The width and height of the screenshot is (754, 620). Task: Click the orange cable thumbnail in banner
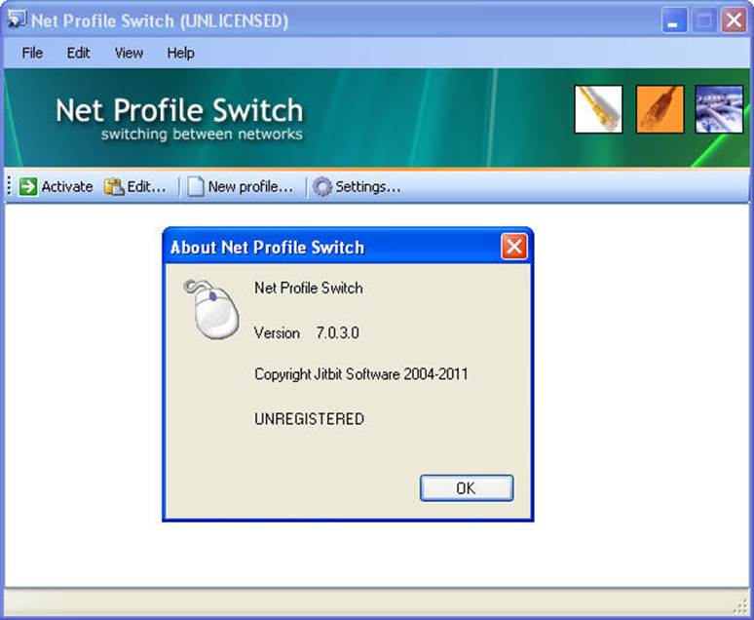[x=660, y=109]
